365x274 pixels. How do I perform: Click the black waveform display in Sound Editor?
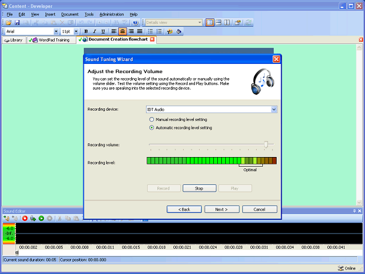pos(189,233)
